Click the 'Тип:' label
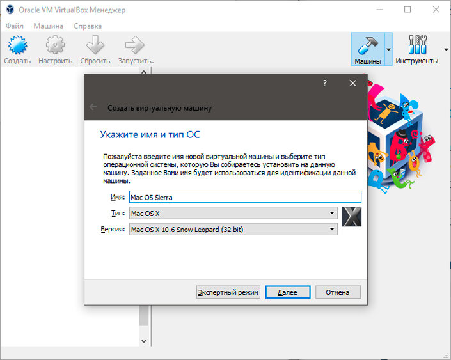 118,214
